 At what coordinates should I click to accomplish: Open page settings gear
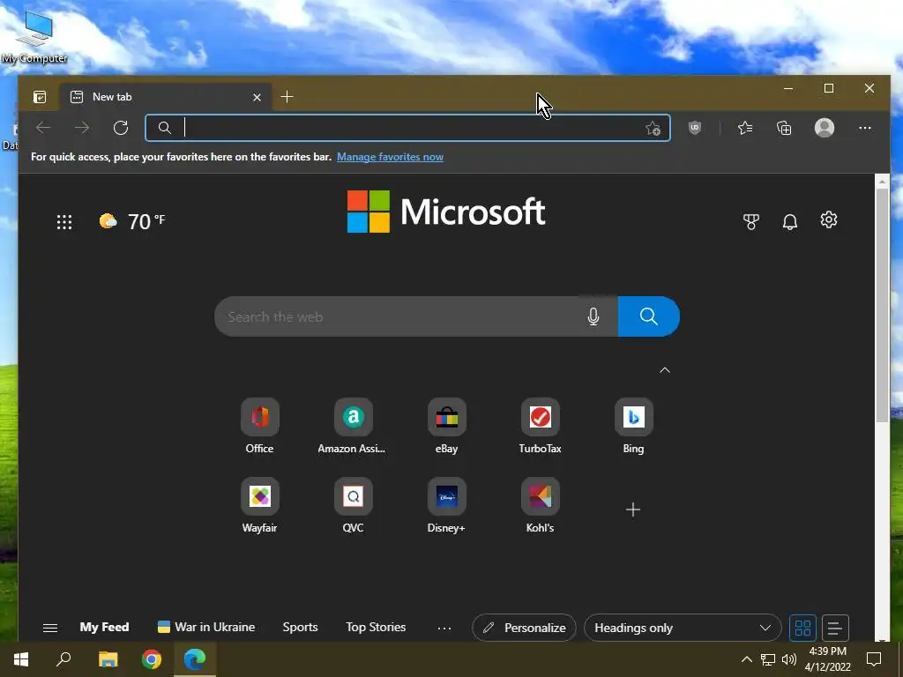828,219
